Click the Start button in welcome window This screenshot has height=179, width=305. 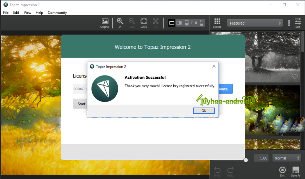80,104
